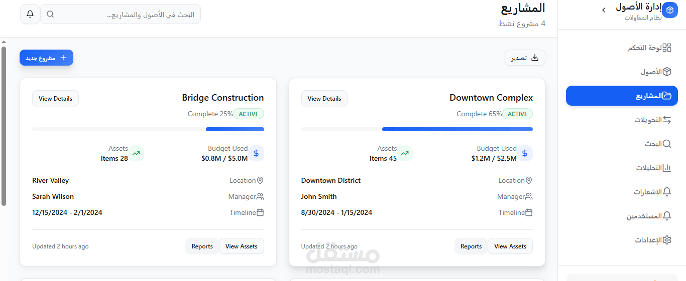Click the trend arrow icon beside 28 items
The height and width of the screenshot is (281, 686).
(x=136, y=153)
